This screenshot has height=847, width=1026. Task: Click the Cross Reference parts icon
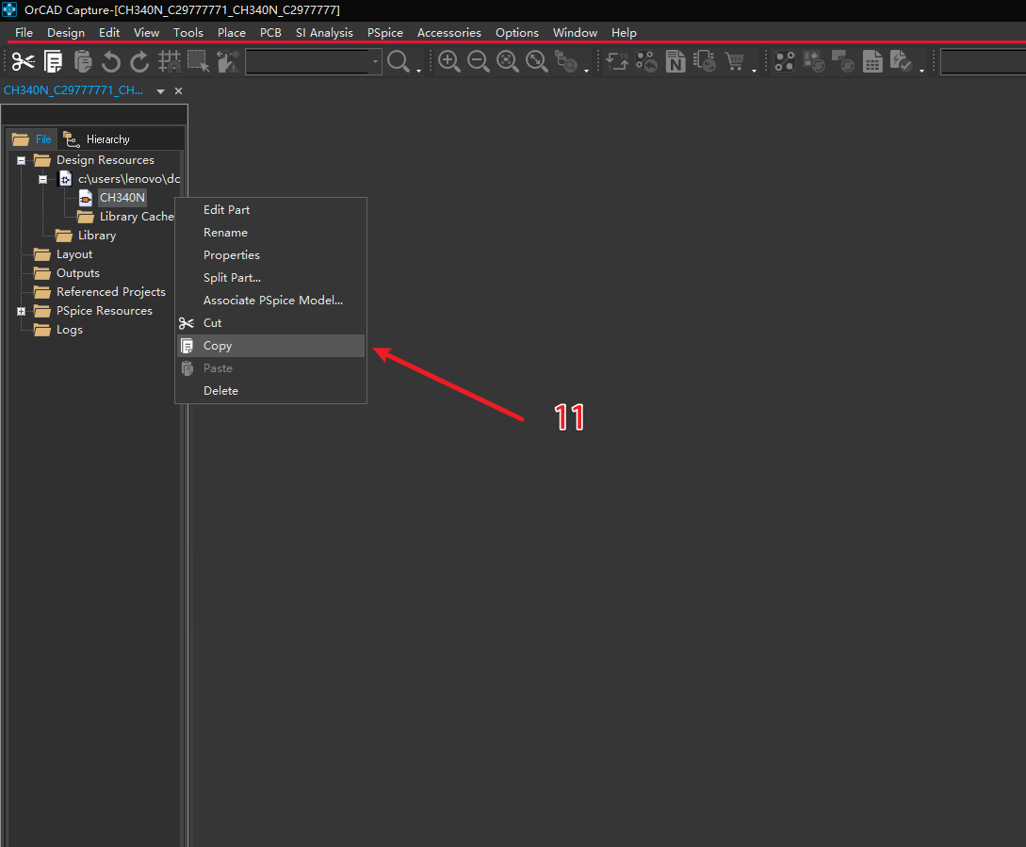coord(705,61)
